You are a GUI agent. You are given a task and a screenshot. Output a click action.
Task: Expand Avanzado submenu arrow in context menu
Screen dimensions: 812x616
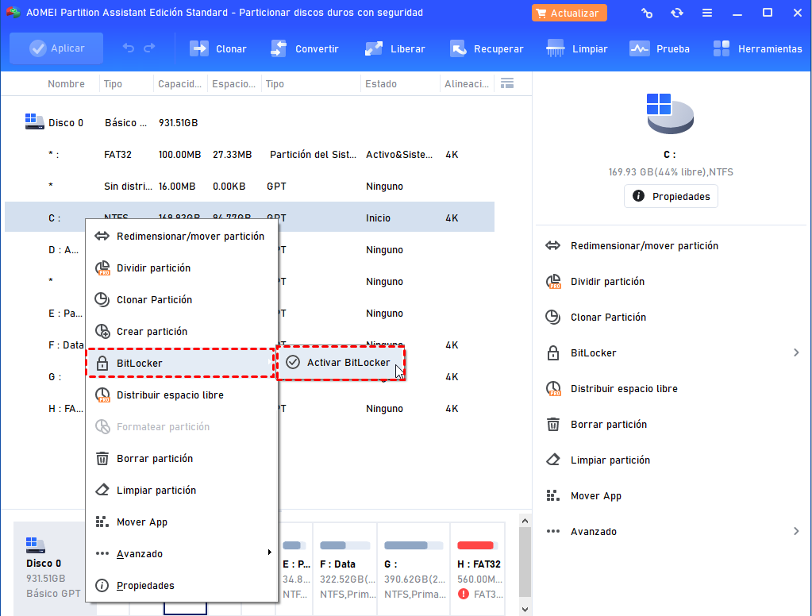coord(269,552)
